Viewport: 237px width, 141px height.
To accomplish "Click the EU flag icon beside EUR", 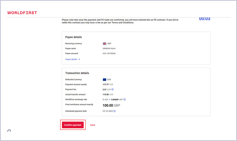I will point(105,79).
